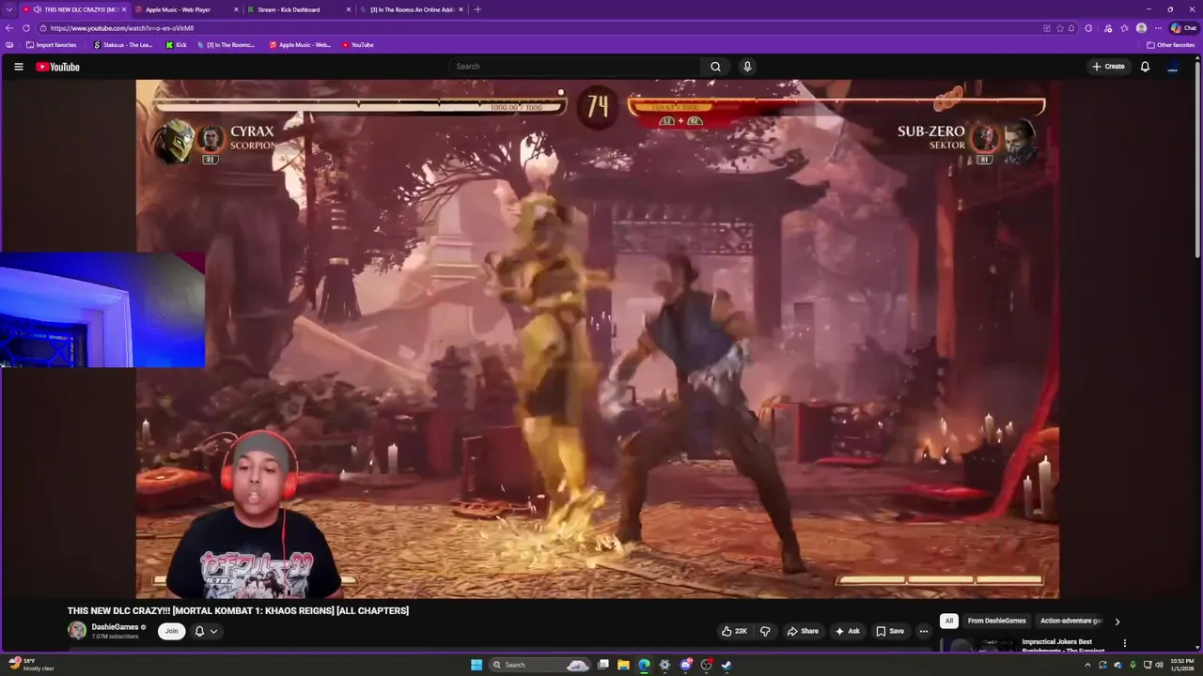Screen dimensions: 1203x676
Task: Open YouTube notifications bell in header
Action: point(1145,67)
